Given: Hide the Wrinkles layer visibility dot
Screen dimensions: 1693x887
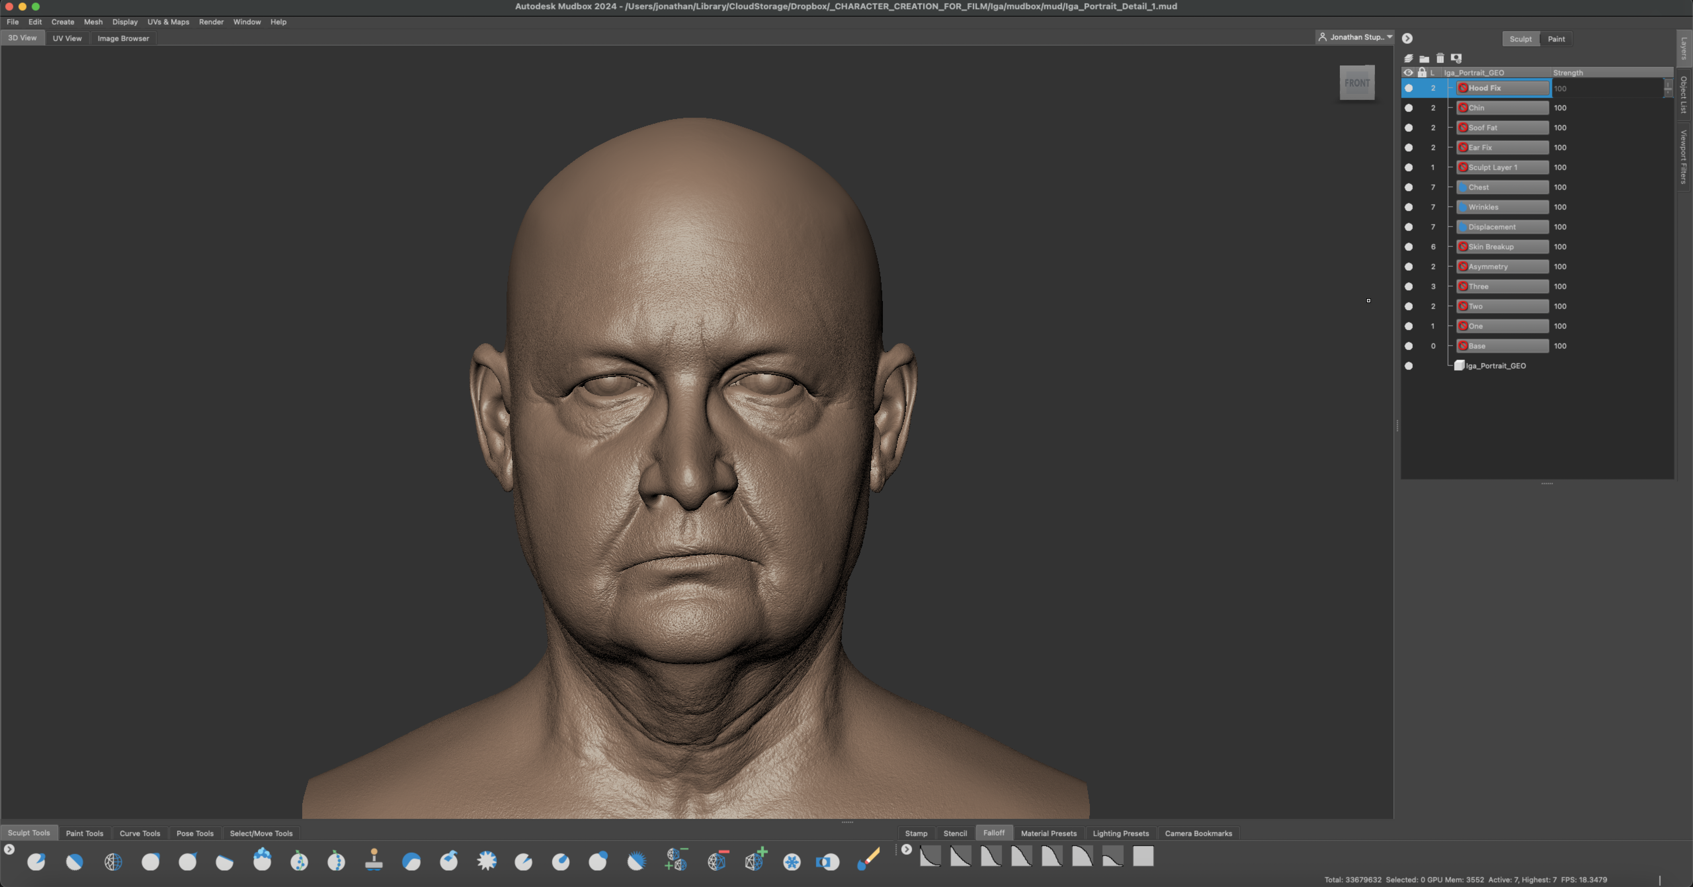Looking at the screenshot, I should (x=1408, y=207).
